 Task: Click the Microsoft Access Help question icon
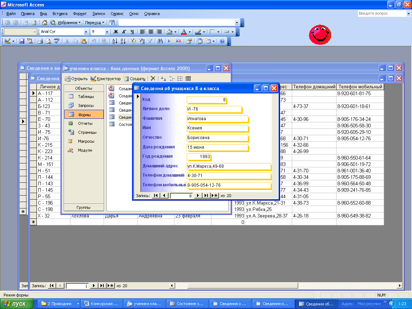[222, 41]
